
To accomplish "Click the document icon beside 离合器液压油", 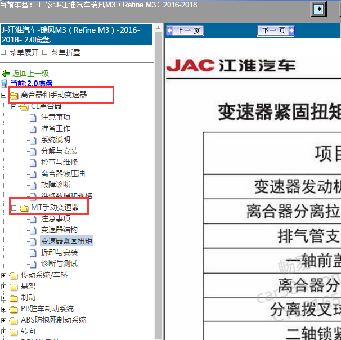I will pos(33,174).
